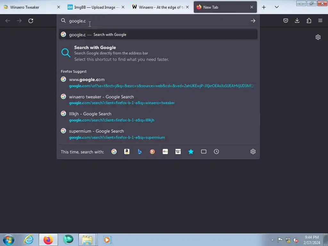Search this time with Amazon

coord(127,152)
